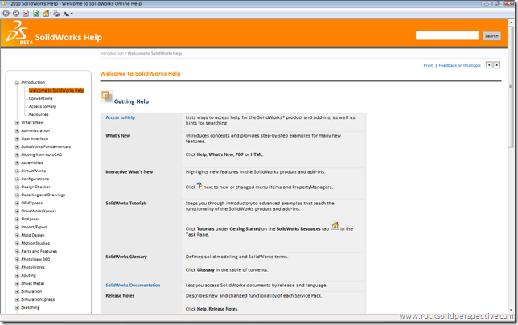Open the PhotoView 360 topic

tap(35, 259)
